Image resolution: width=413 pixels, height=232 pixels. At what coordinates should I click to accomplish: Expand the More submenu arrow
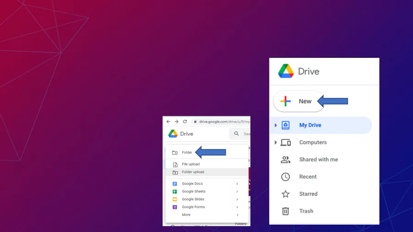(x=237, y=215)
